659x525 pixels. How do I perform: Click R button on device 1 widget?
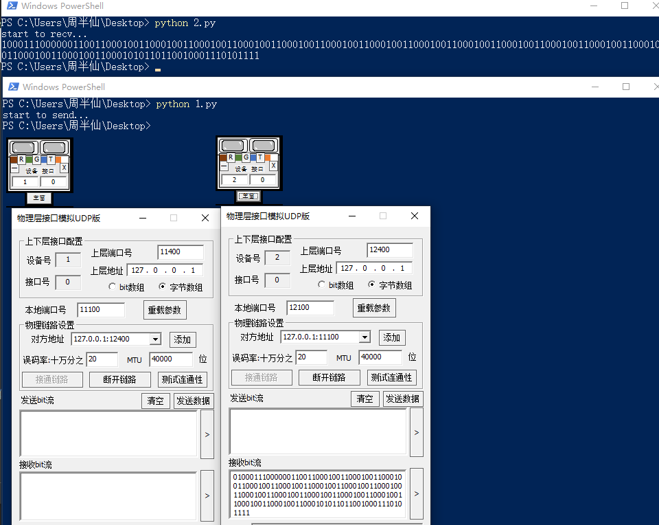tap(21, 159)
